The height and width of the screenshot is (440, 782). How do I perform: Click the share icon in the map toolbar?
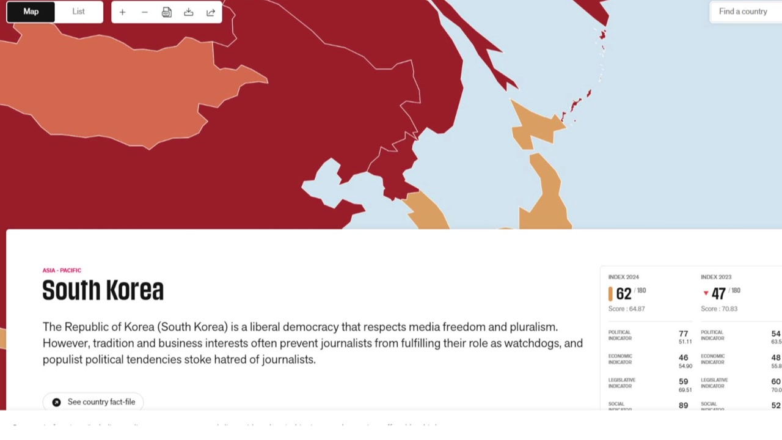tap(211, 12)
